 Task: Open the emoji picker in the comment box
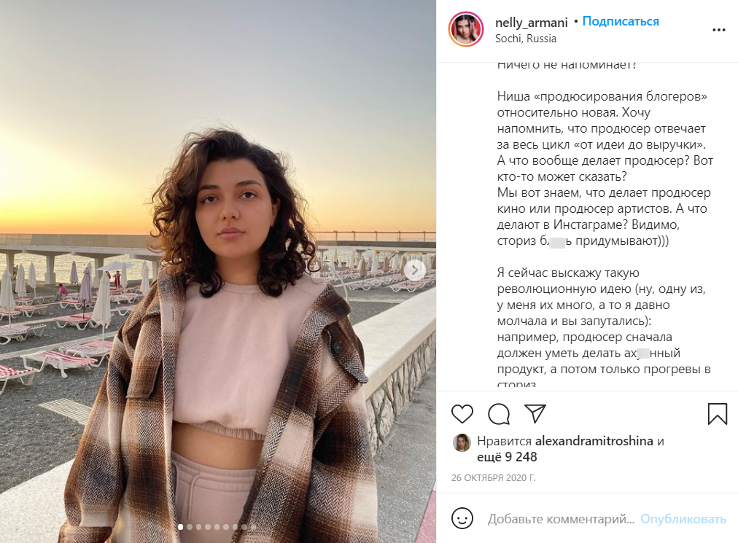coord(462,519)
